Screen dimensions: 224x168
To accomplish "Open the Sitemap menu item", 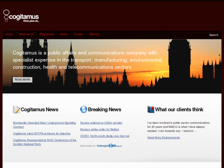I will tap(94, 34).
